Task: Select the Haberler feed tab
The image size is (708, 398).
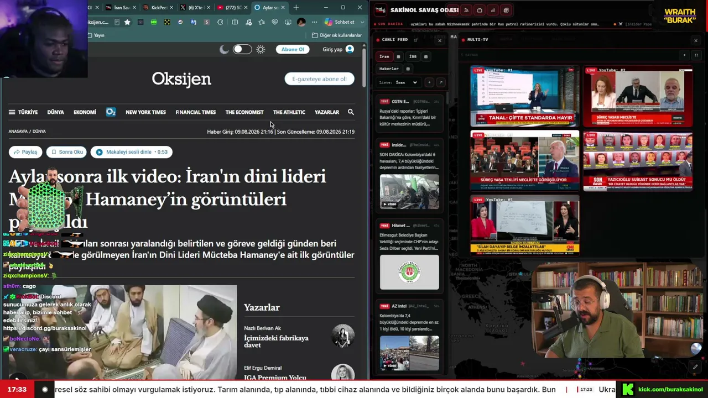Action: (389, 69)
